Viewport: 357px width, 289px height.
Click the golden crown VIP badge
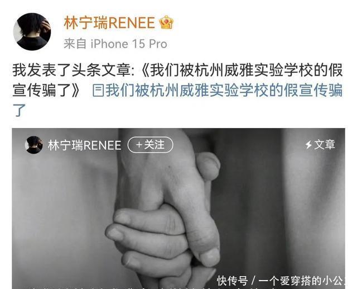pos(166,22)
